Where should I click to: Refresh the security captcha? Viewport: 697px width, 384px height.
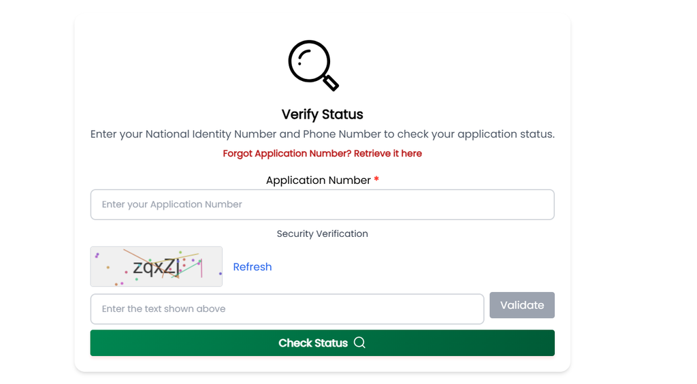252,267
